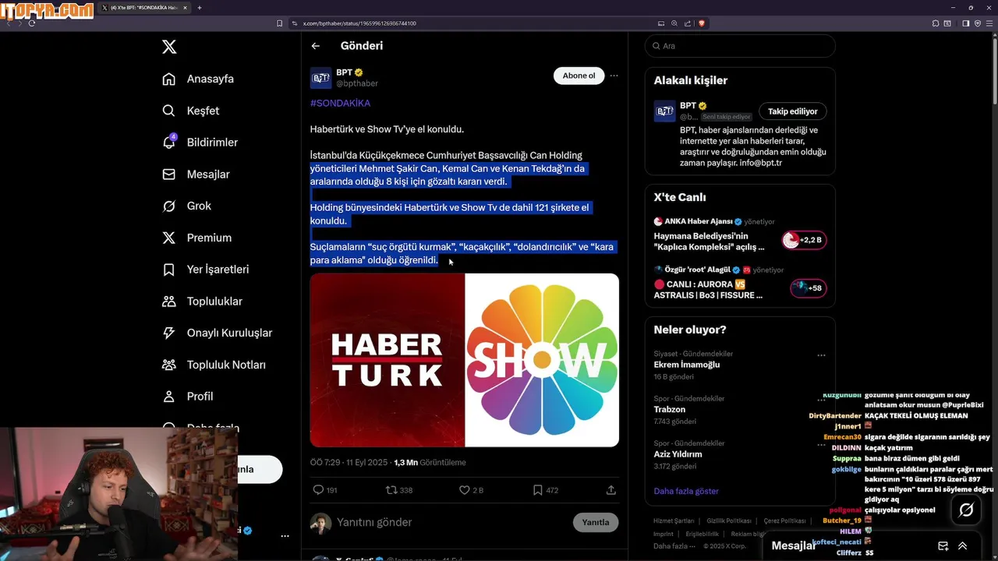Viewport: 998px width, 561px height.
Task: Open the browser hamburger menu
Action: pos(989,23)
